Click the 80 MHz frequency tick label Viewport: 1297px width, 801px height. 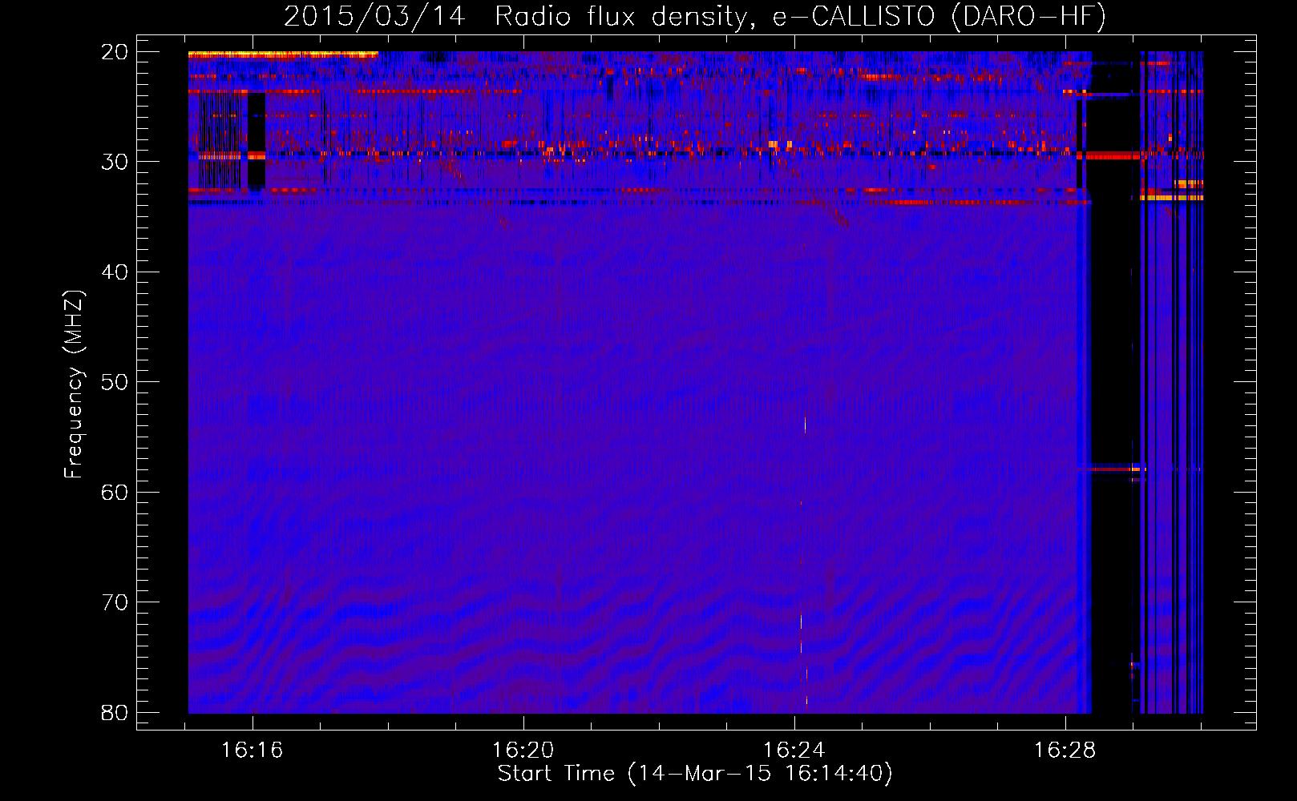tap(115, 712)
